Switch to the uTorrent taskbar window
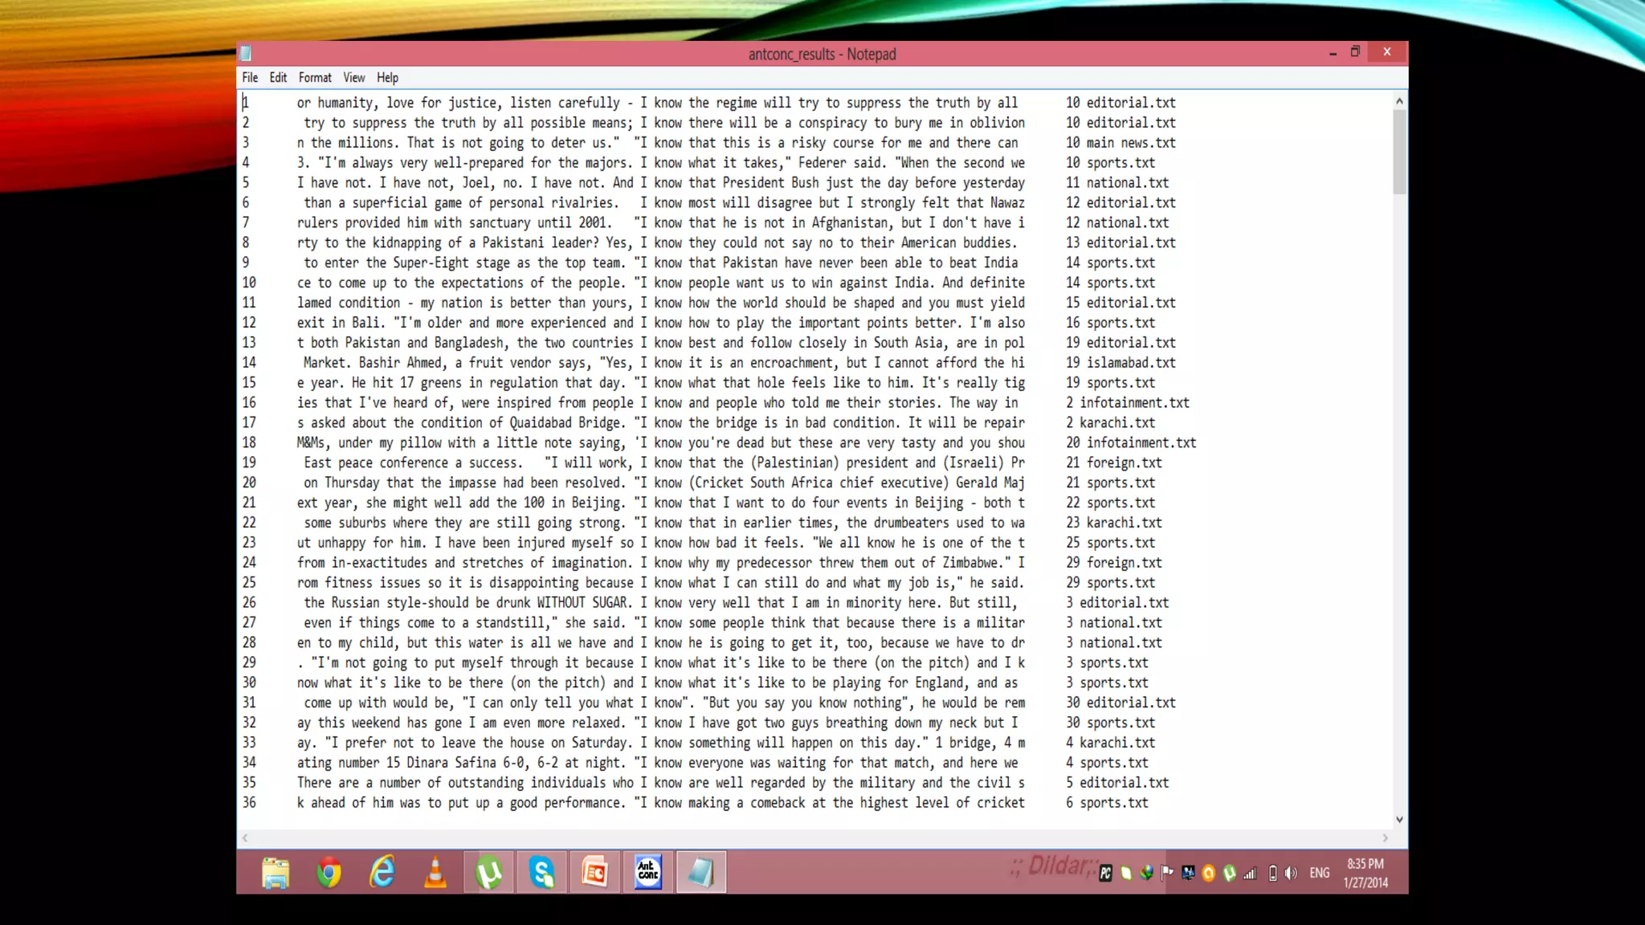The height and width of the screenshot is (925, 1645). point(489,873)
